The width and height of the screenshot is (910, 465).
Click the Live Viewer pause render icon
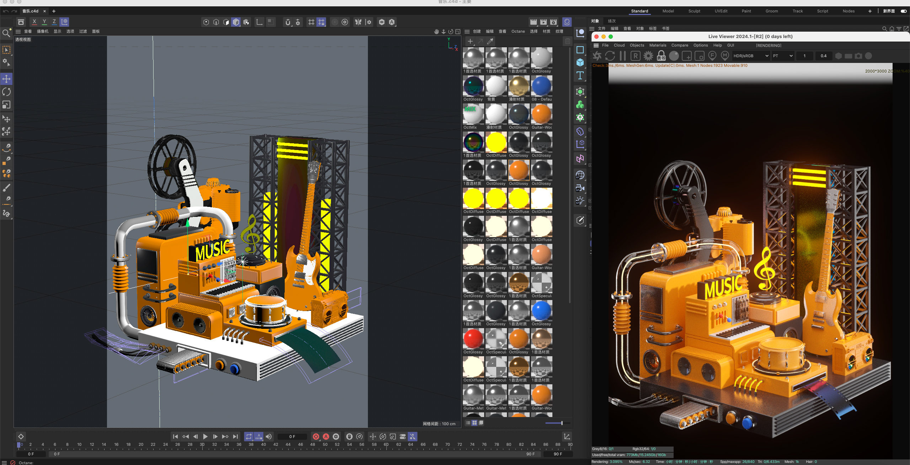click(x=622, y=56)
